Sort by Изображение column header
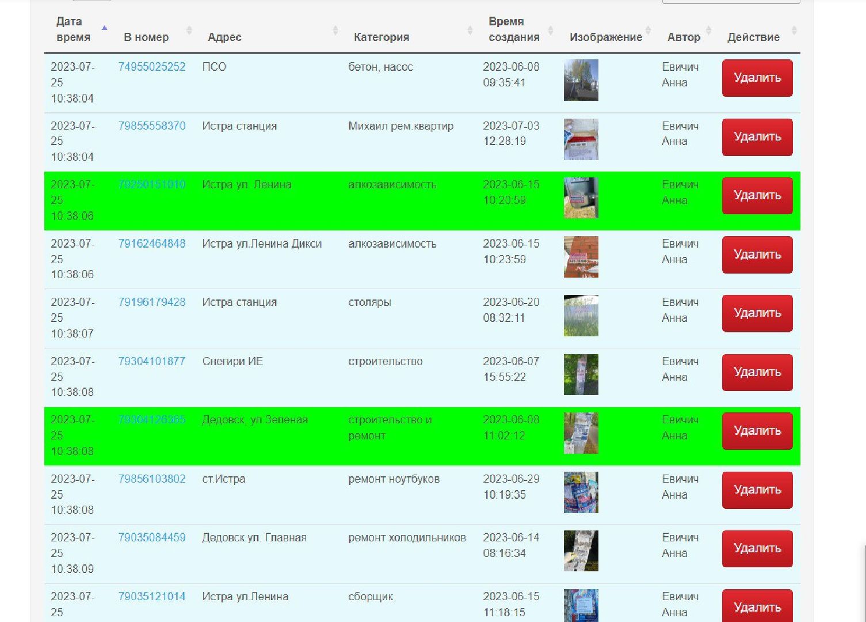Image resolution: width=866 pixels, height=622 pixels. click(605, 37)
